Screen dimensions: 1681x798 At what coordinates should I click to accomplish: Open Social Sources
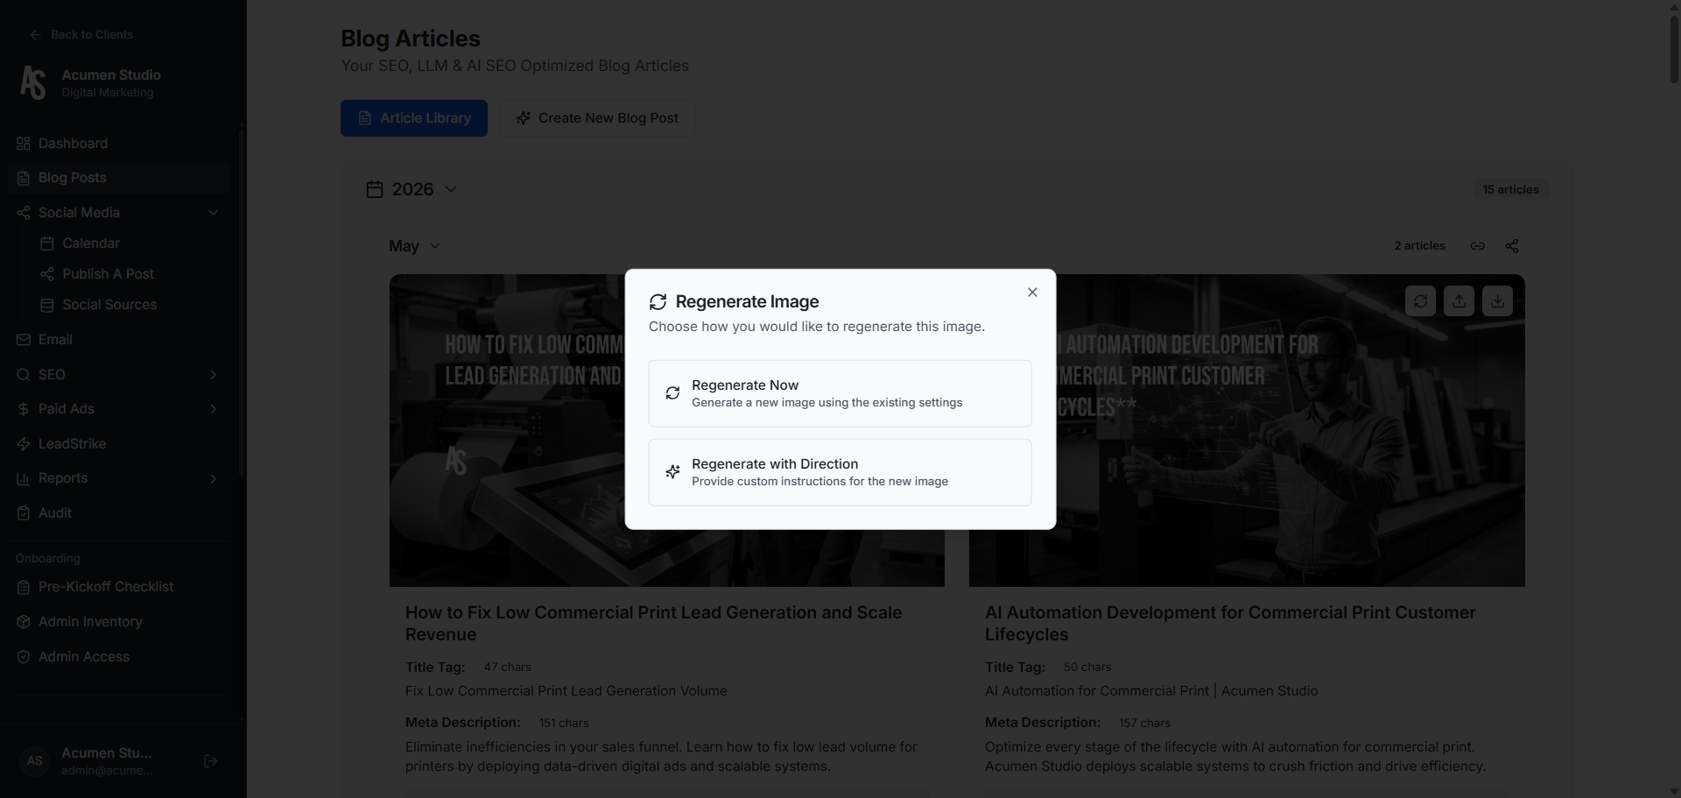[x=109, y=305]
